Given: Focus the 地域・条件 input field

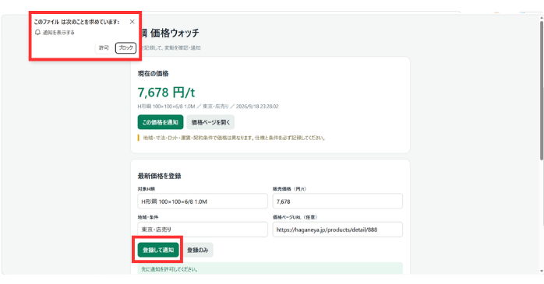Looking at the screenshot, I should pyautogui.click(x=203, y=230).
